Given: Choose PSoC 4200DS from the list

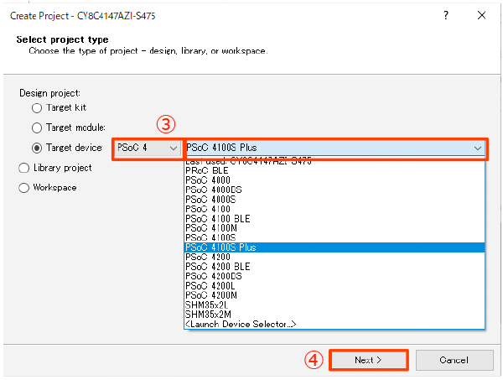Looking at the screenshot, I should tap(334, 276).
